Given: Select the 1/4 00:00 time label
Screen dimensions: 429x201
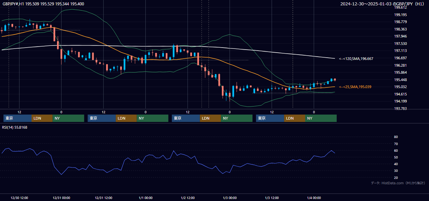Looking at the screenshot, I should (x=314, y=198).
